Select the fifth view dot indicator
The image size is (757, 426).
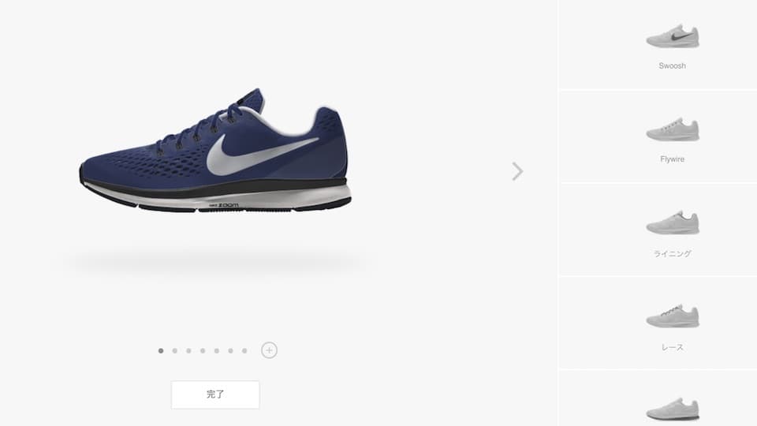pos(217,350)
